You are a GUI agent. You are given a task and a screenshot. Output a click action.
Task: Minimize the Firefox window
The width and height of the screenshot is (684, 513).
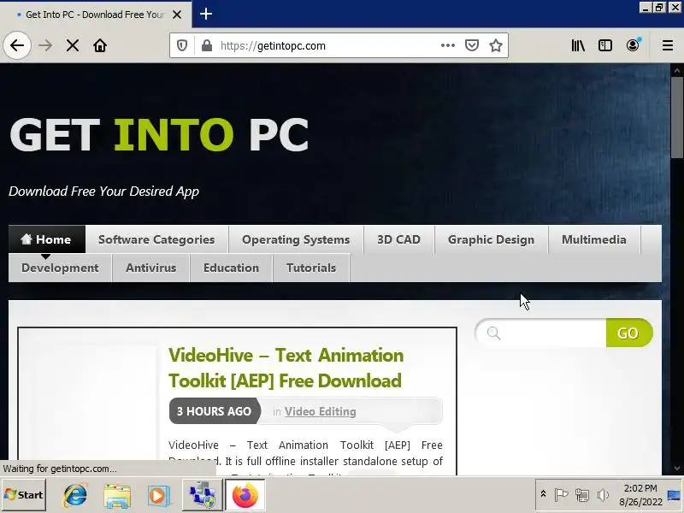646,7
